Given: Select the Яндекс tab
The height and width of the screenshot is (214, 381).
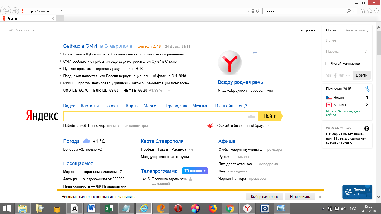Looking at the screenshot, I should (28, 18).
